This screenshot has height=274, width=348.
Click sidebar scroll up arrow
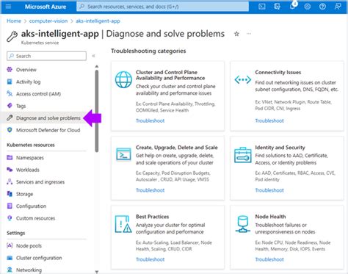[x=97, y=66]
